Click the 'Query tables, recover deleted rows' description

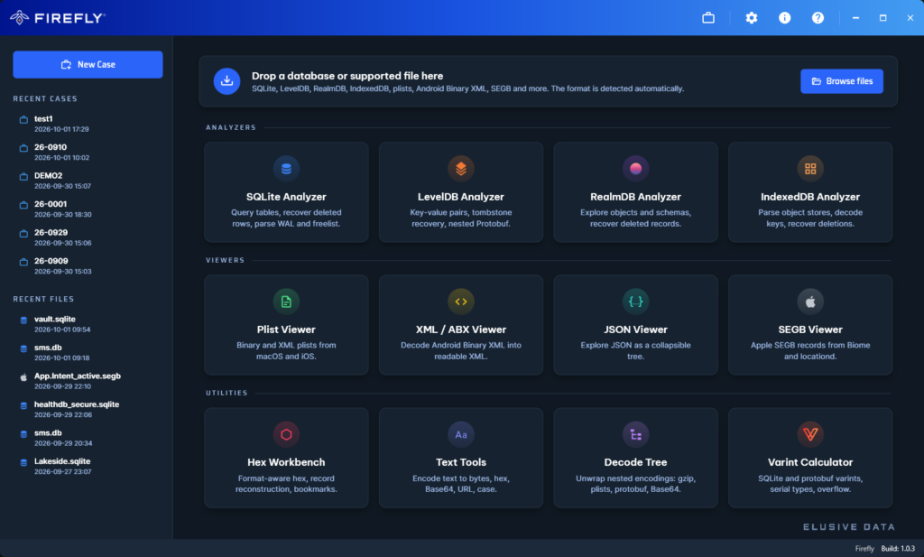286,218
